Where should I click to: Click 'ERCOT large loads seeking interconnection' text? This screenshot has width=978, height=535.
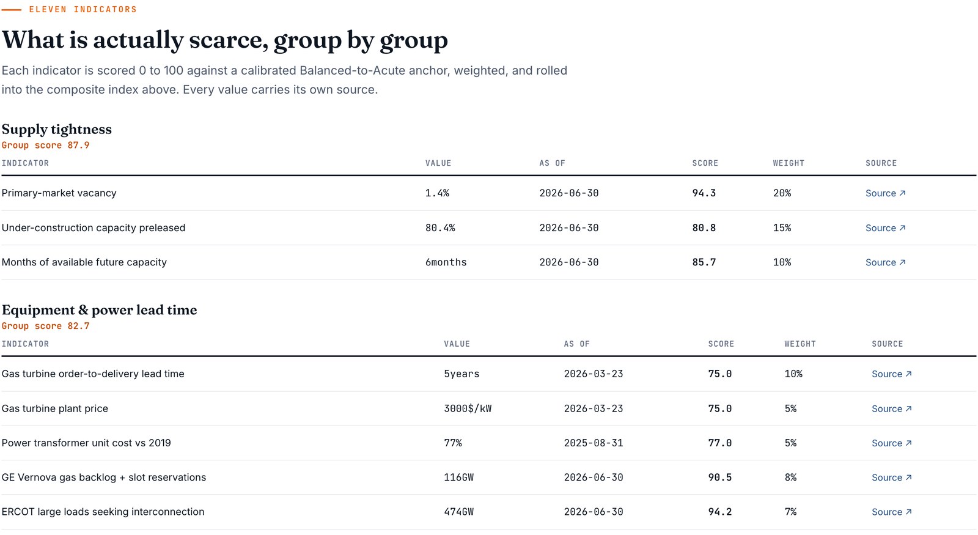103,512
